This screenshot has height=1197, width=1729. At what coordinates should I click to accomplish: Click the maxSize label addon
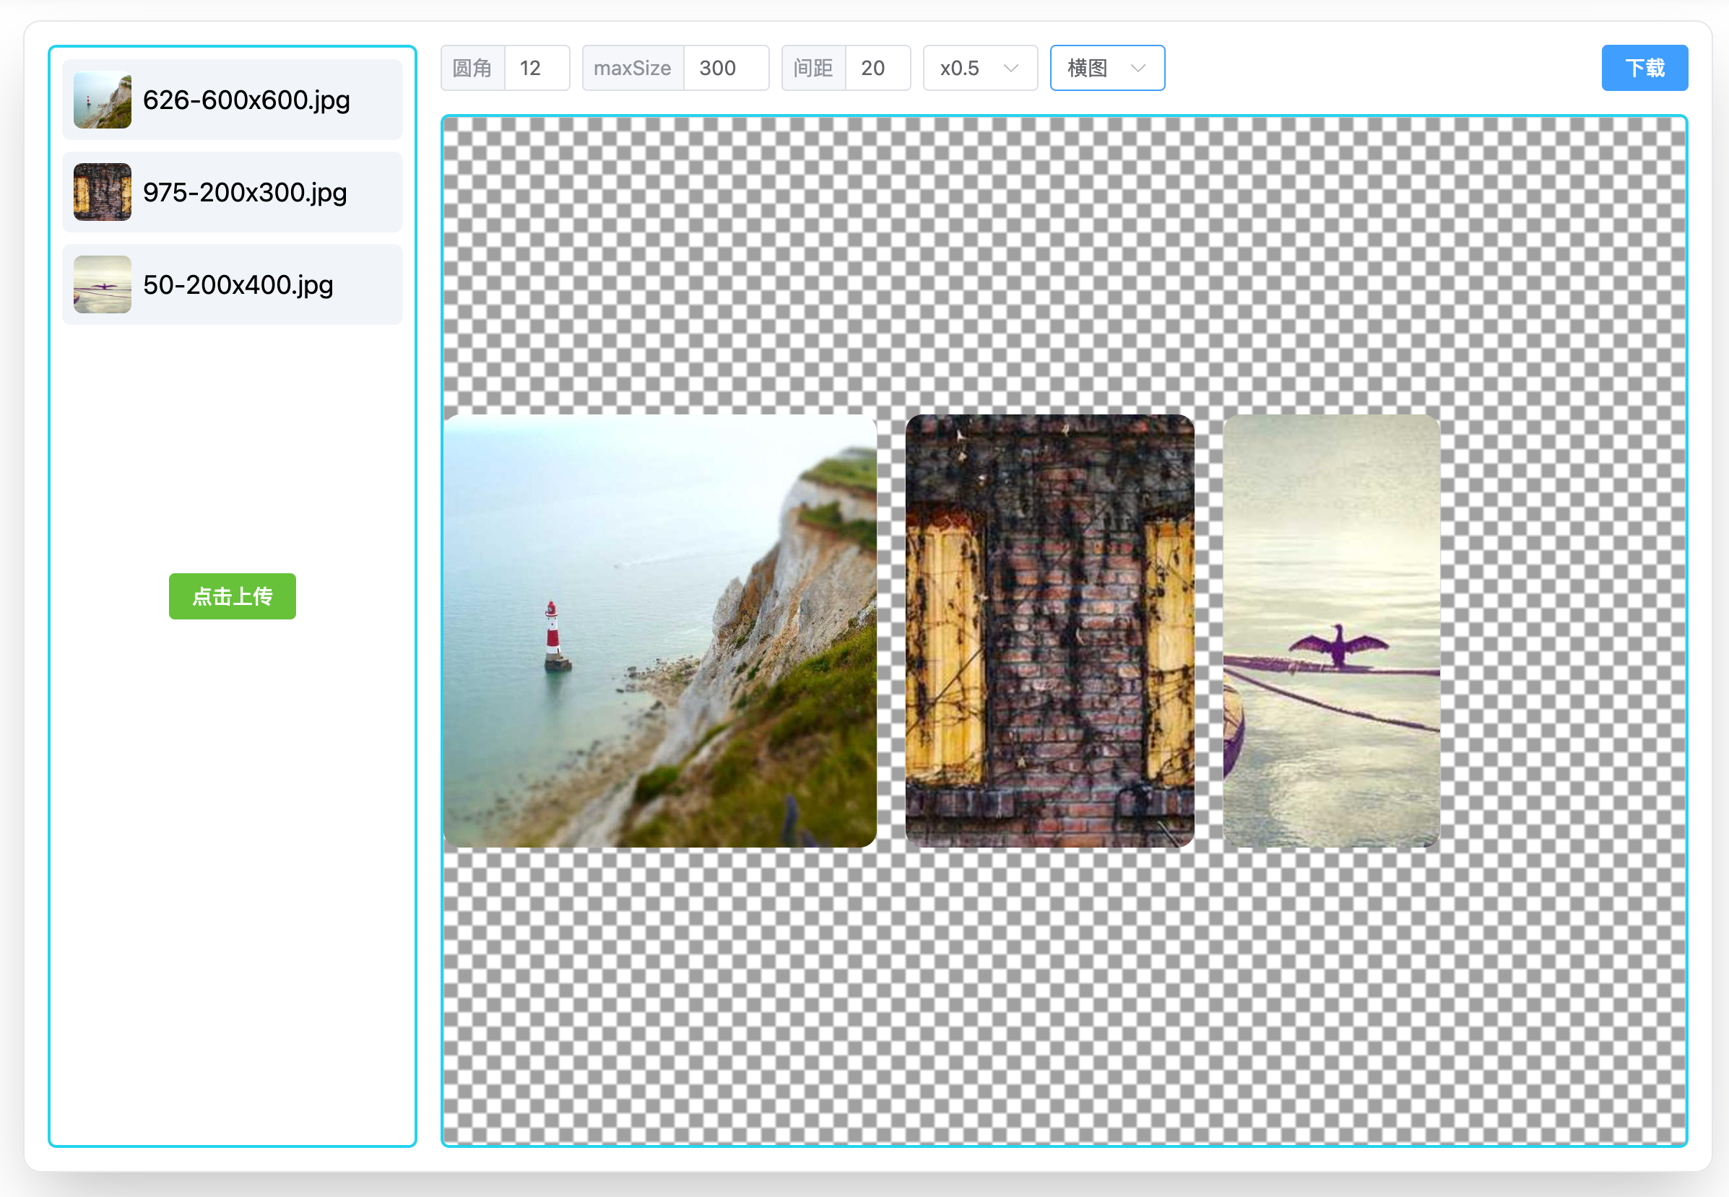pyautogui.click(x=633, y=69)
